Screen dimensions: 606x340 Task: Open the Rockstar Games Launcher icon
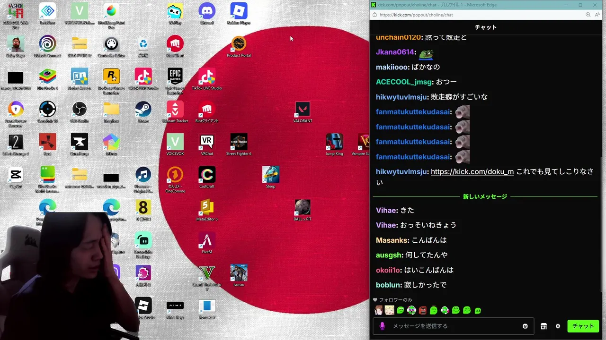coord(111,80)
